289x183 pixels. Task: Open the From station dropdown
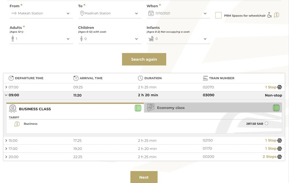click(x=41, y=14)
